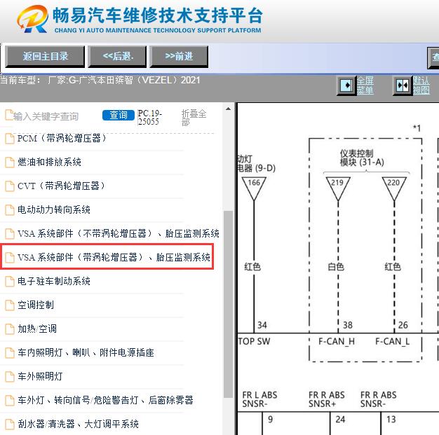The height and width of the screenshot is (435, 439).
Task: Click connector 219 triangle in diagram
Action: point(338,188)
